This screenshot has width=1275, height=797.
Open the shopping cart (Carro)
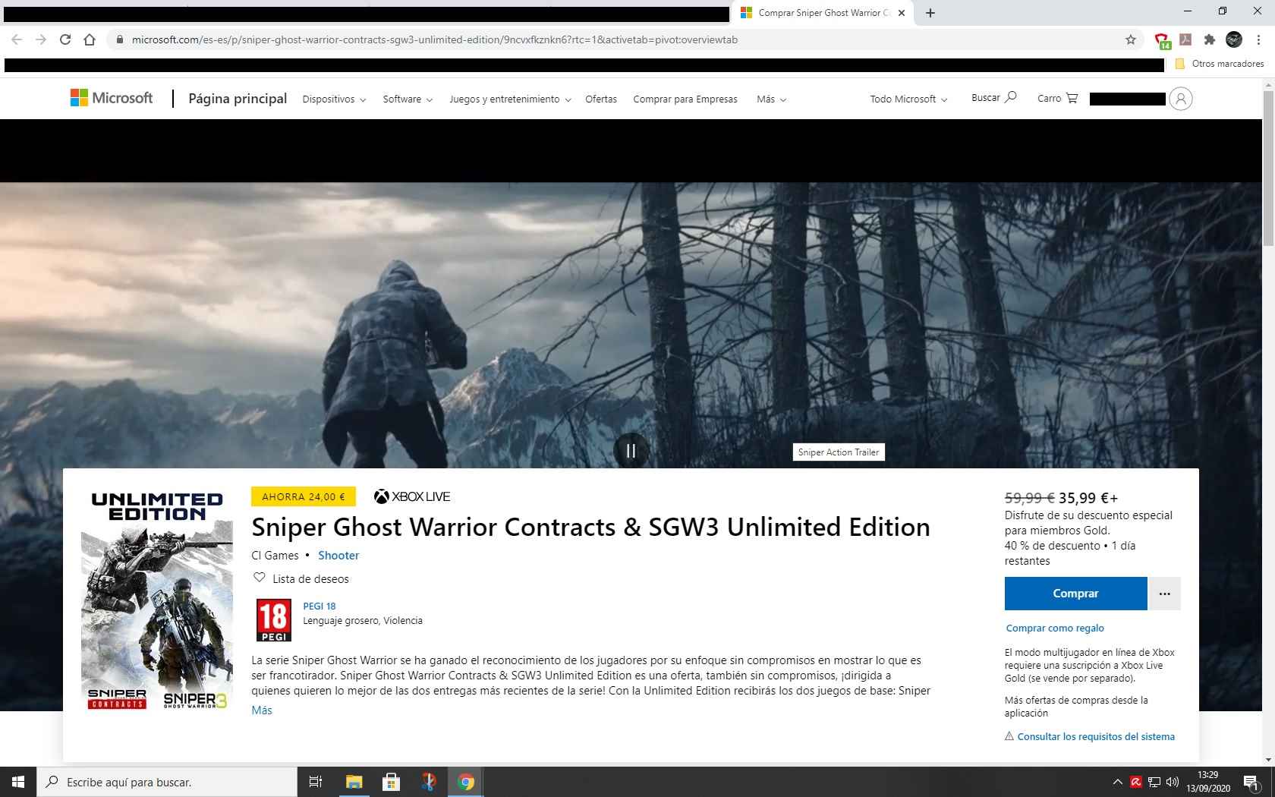click(1057, 98)
